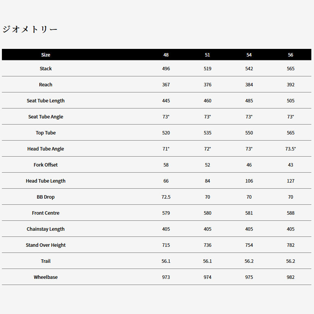This screenshot has height=314, width=314.
Task: Click the Size column header
Action: (x=46, y=55)
